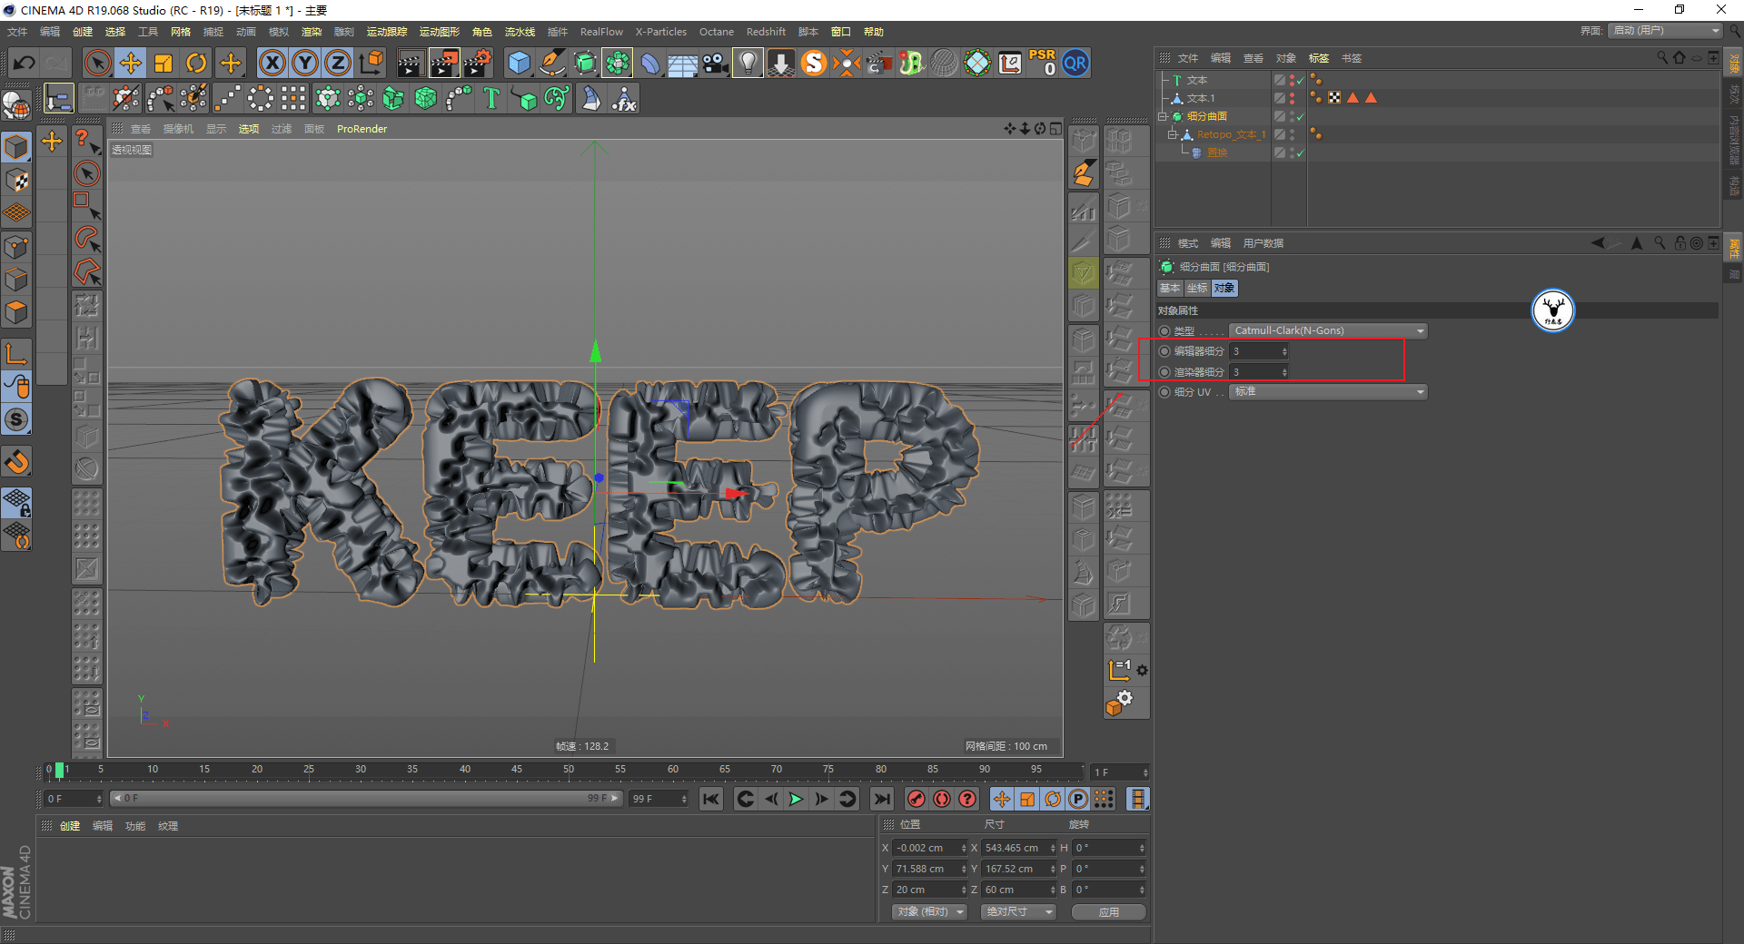1744x944 pixels.
Task: Toggle the X axis lock
Action: point(272,64)
